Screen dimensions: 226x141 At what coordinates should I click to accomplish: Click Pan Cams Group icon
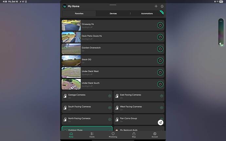(x=117, y=119)
